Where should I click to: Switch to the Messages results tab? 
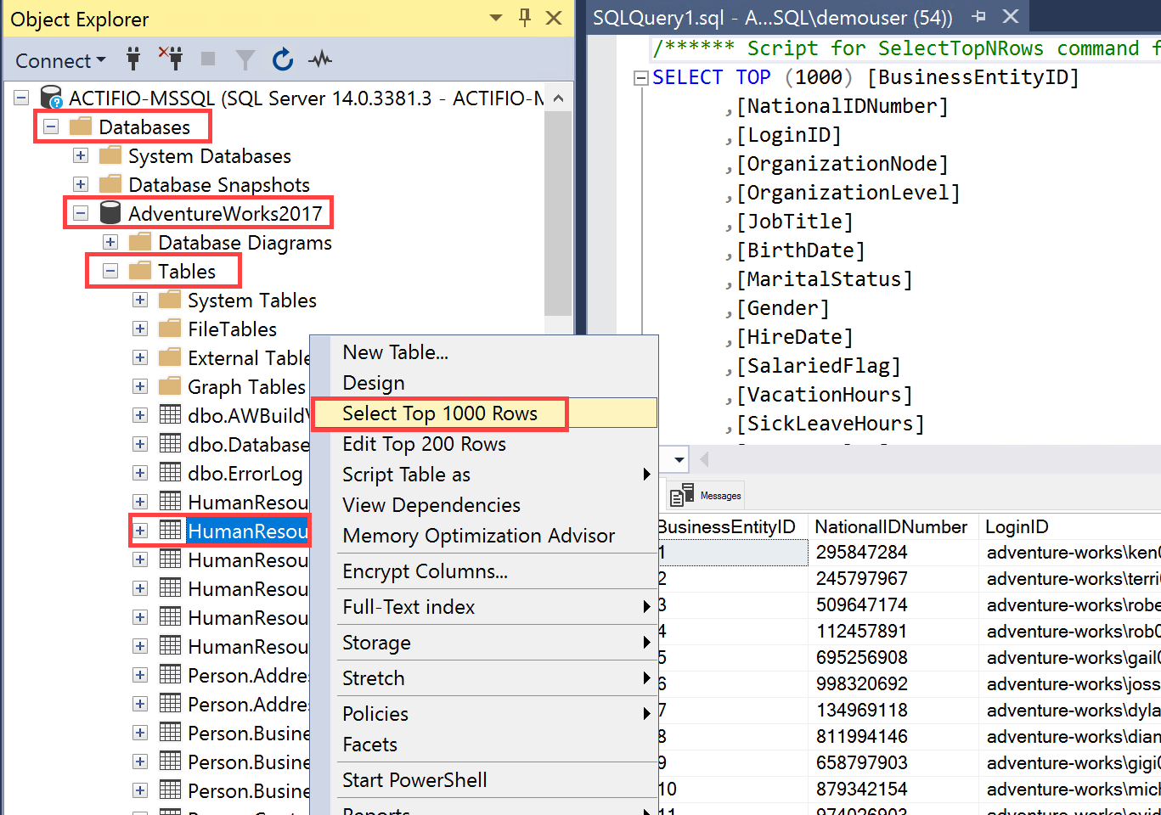[707, 496]
